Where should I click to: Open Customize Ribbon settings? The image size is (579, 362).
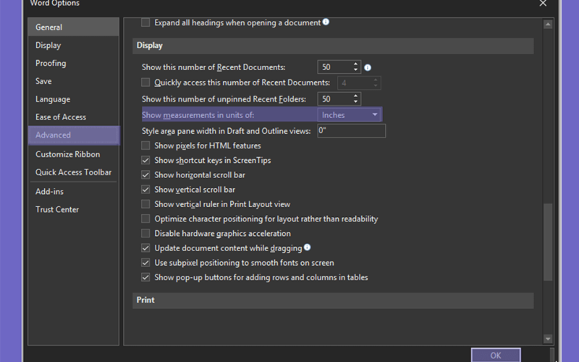pyautogui.click(x=74, y=154)
